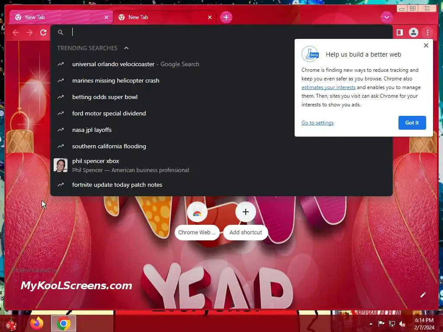Click the Beta flask icon in popup
This screenshot has width=443, height=332.
310,54
